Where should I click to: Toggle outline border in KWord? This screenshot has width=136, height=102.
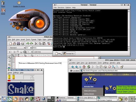coord(25,52)
